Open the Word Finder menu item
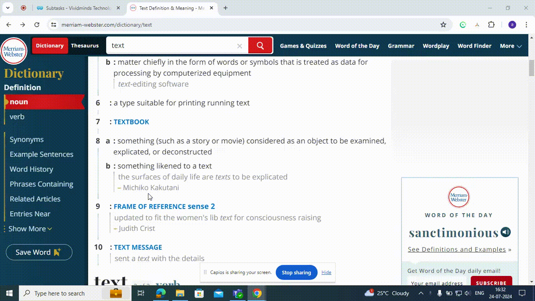Viewport: 535px width, 301px height. [474, 46]
